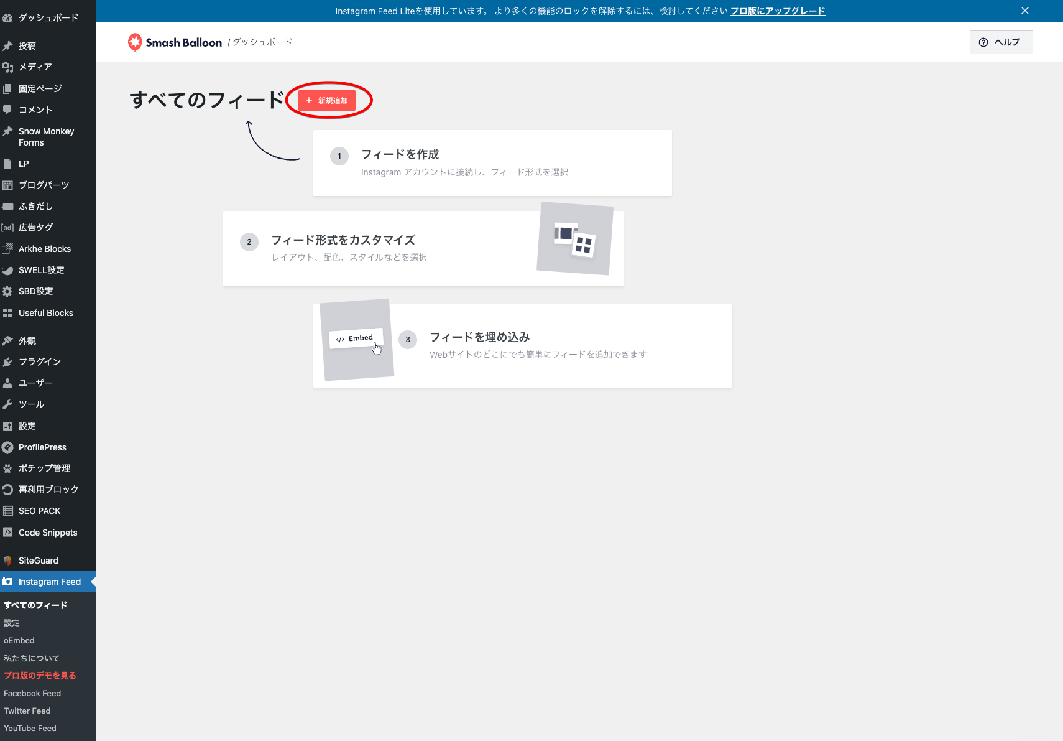Click the Smash Balloon logo
Screen dimensions: 1063x741
pyautogui.click(x=175, y=42)
